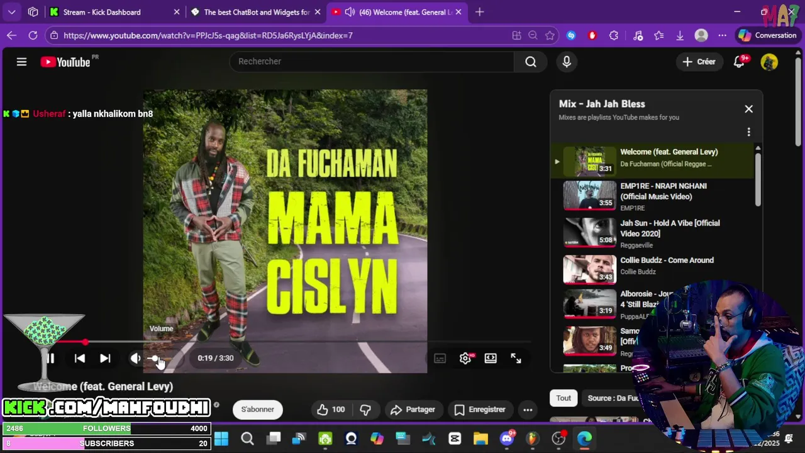This screenshot has width=805, height=453.
Task: Open Discord from the taskbar
Action: pos(507,439)
